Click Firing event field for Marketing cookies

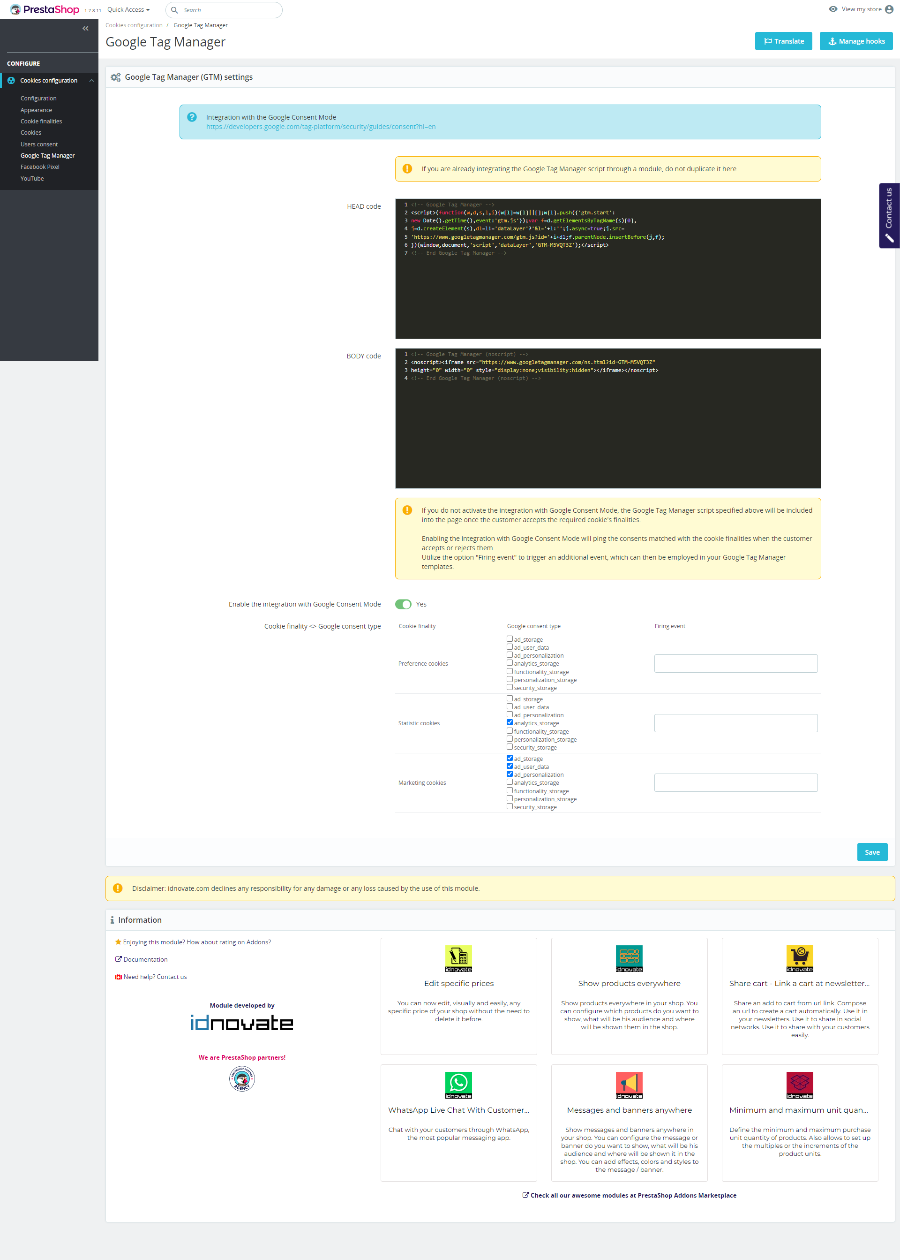click(x=735, y=782)
